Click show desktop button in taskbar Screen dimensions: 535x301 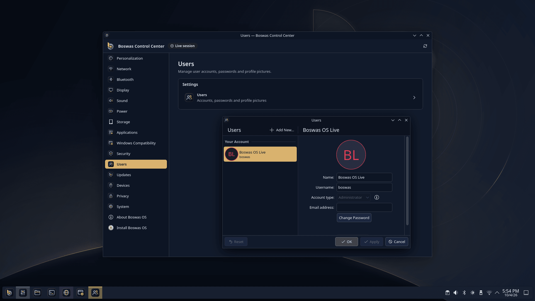526,293
